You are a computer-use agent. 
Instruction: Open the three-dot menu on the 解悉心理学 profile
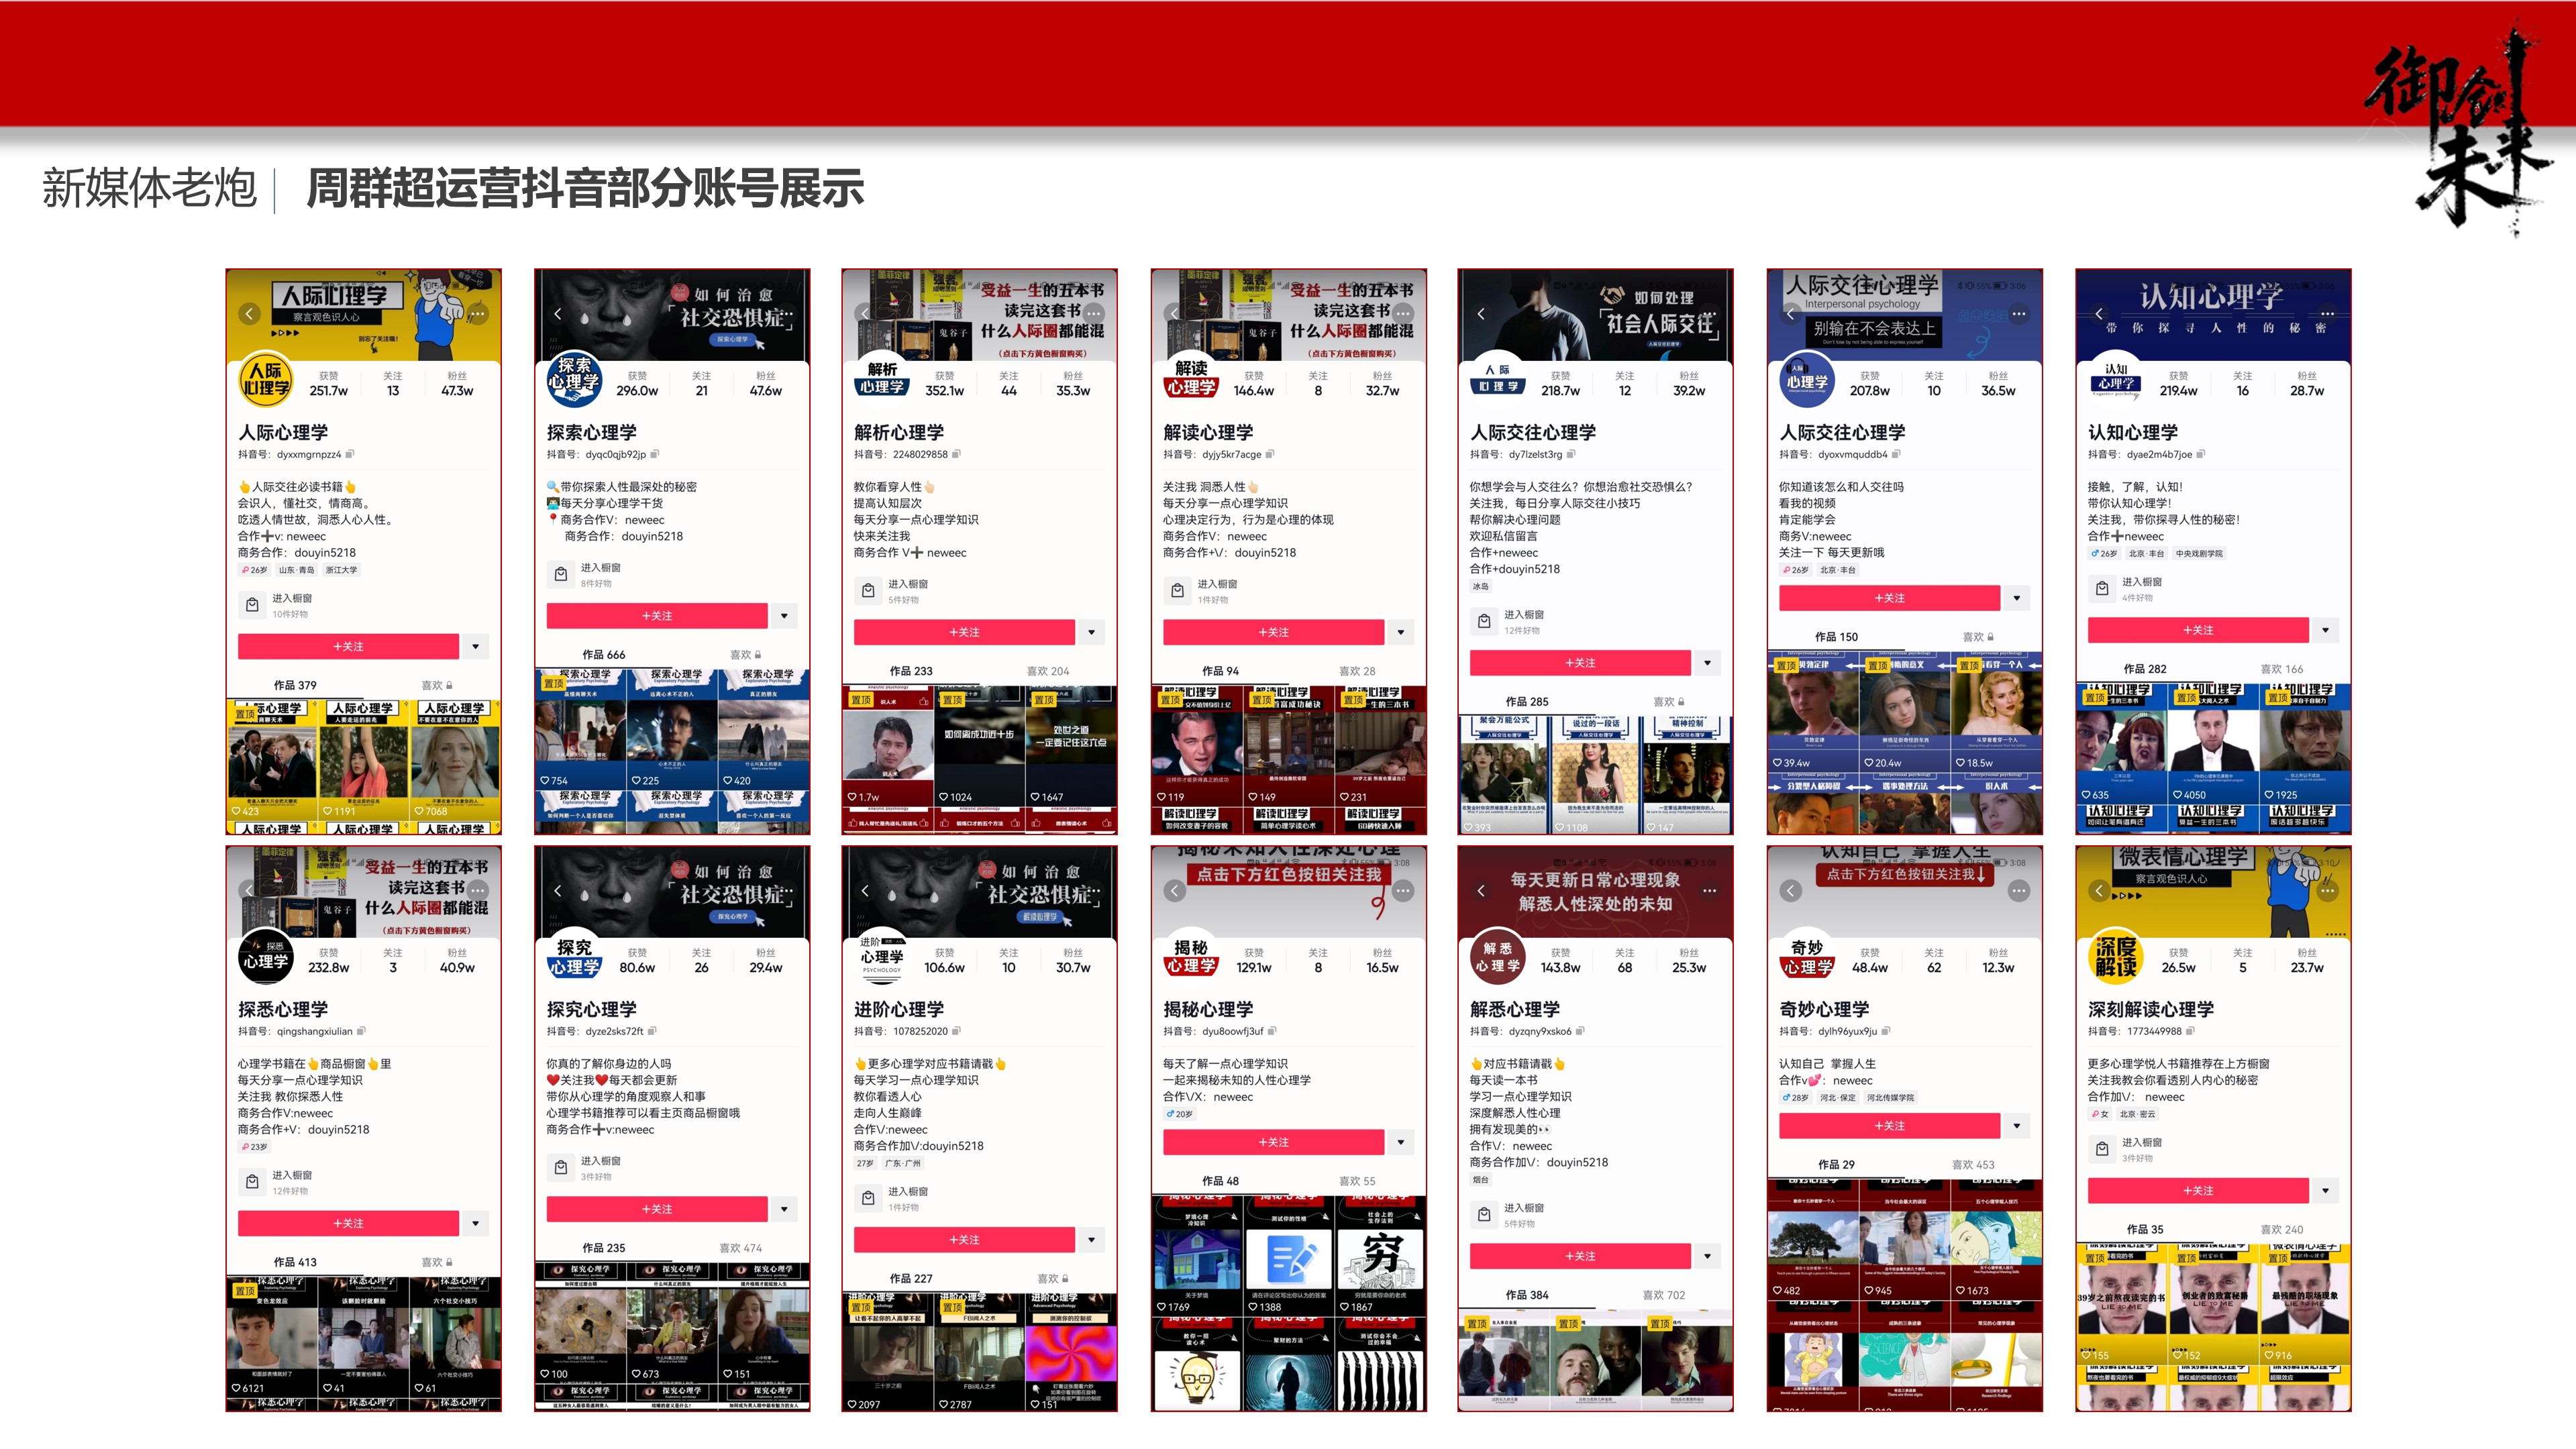coord(1710,890)
